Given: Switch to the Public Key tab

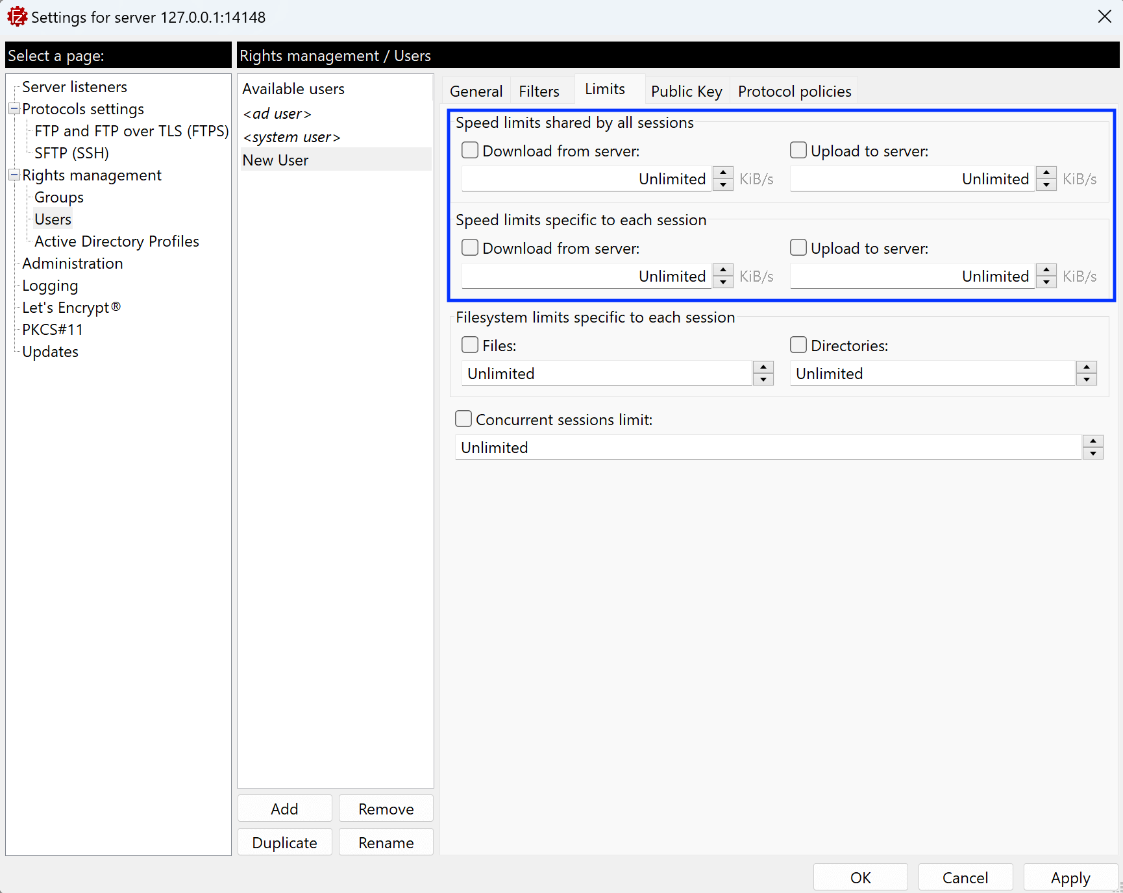Looking at the screenshot, I should (x=686, y=92).
